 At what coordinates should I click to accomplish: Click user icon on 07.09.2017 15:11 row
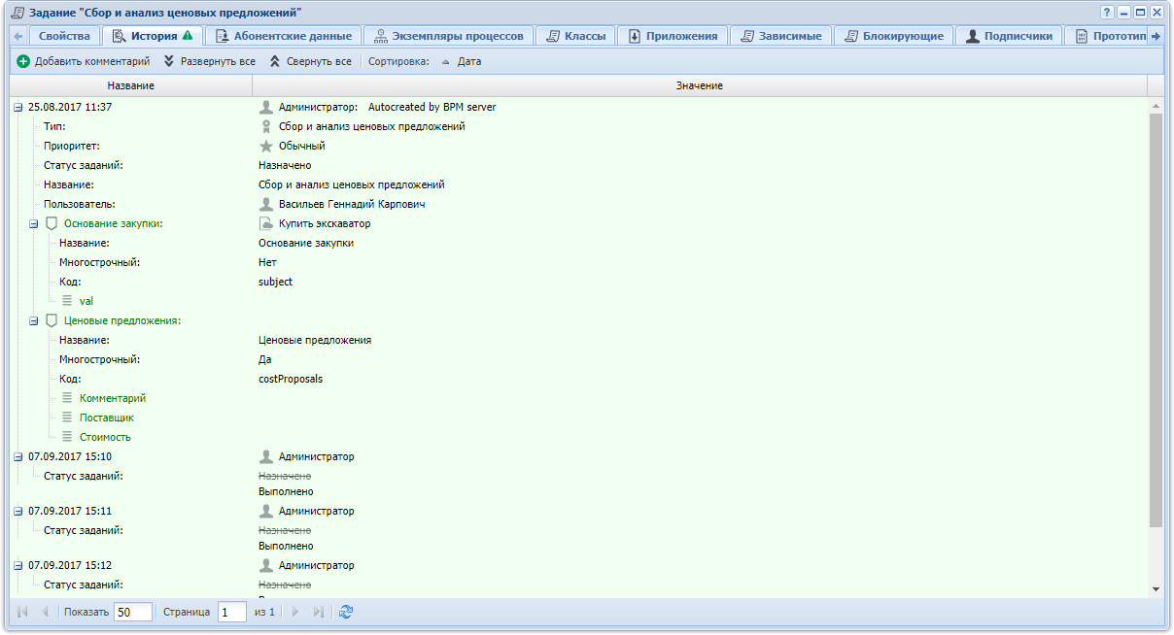tap(266, 511)
